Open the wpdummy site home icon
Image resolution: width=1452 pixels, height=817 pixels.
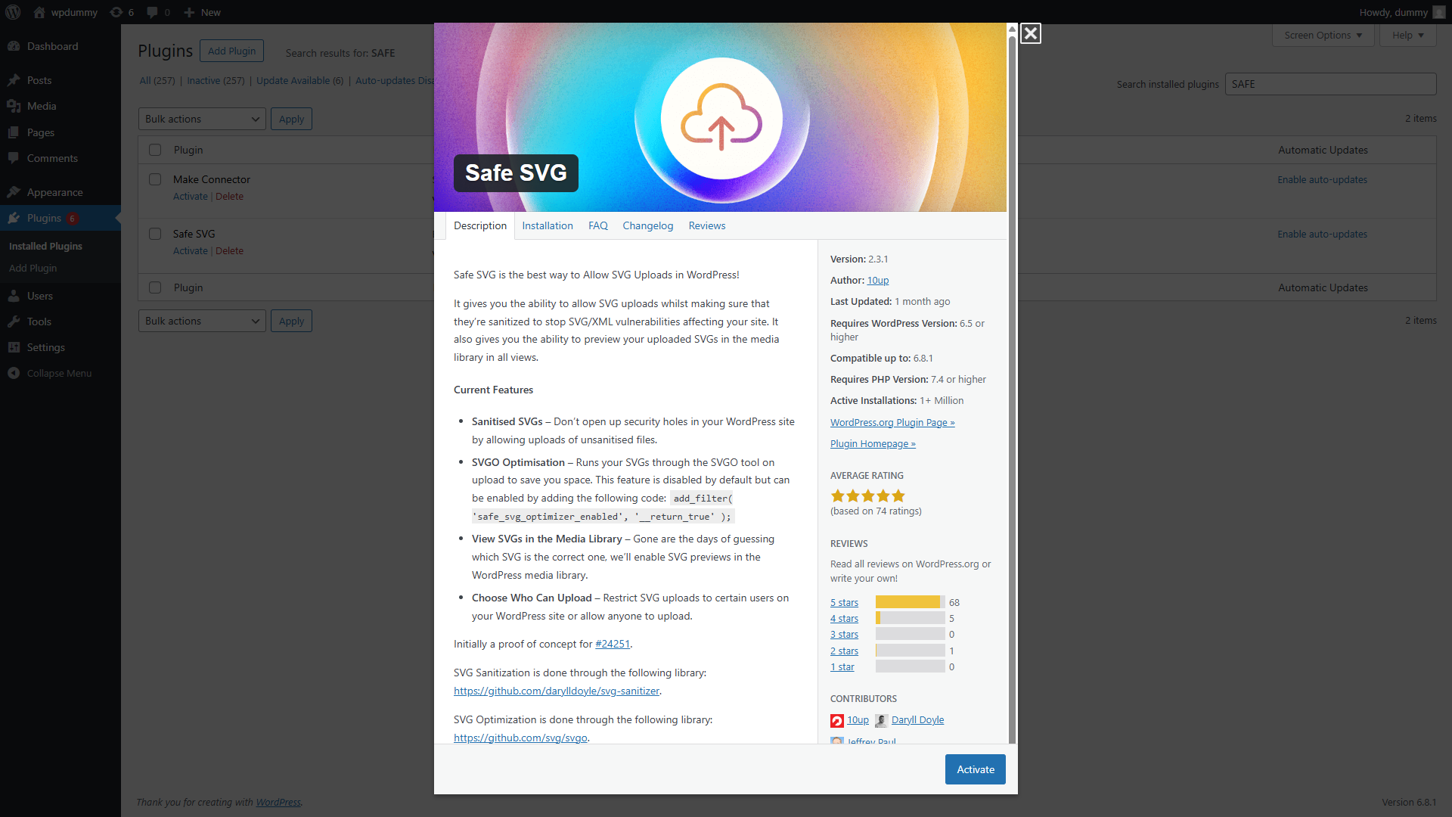click(39, 12)
